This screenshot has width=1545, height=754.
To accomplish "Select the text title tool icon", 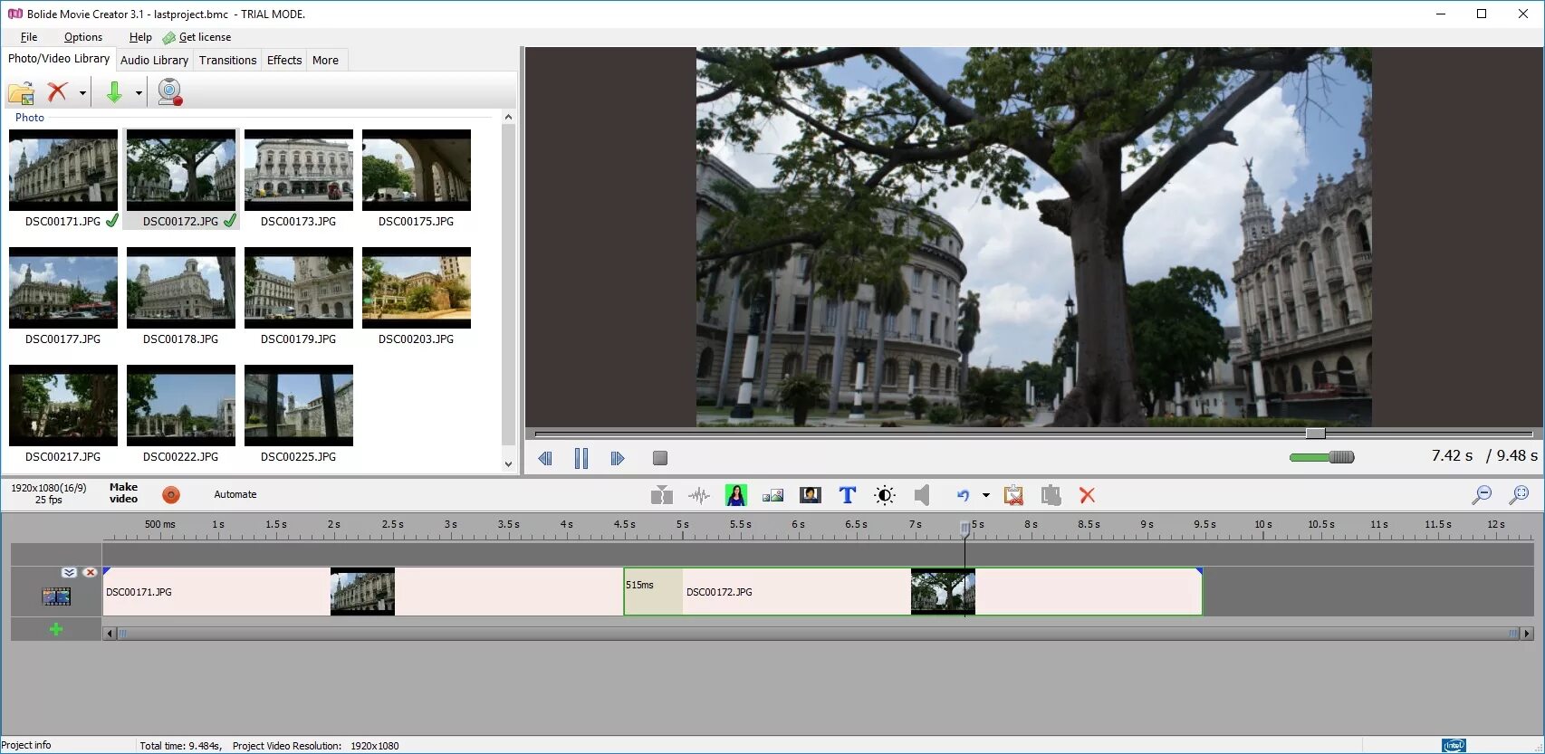I will pyautogui.click(x=847, y=495).
